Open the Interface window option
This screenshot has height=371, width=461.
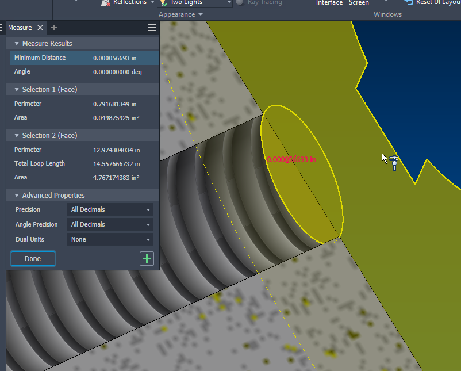pos(329,2)
